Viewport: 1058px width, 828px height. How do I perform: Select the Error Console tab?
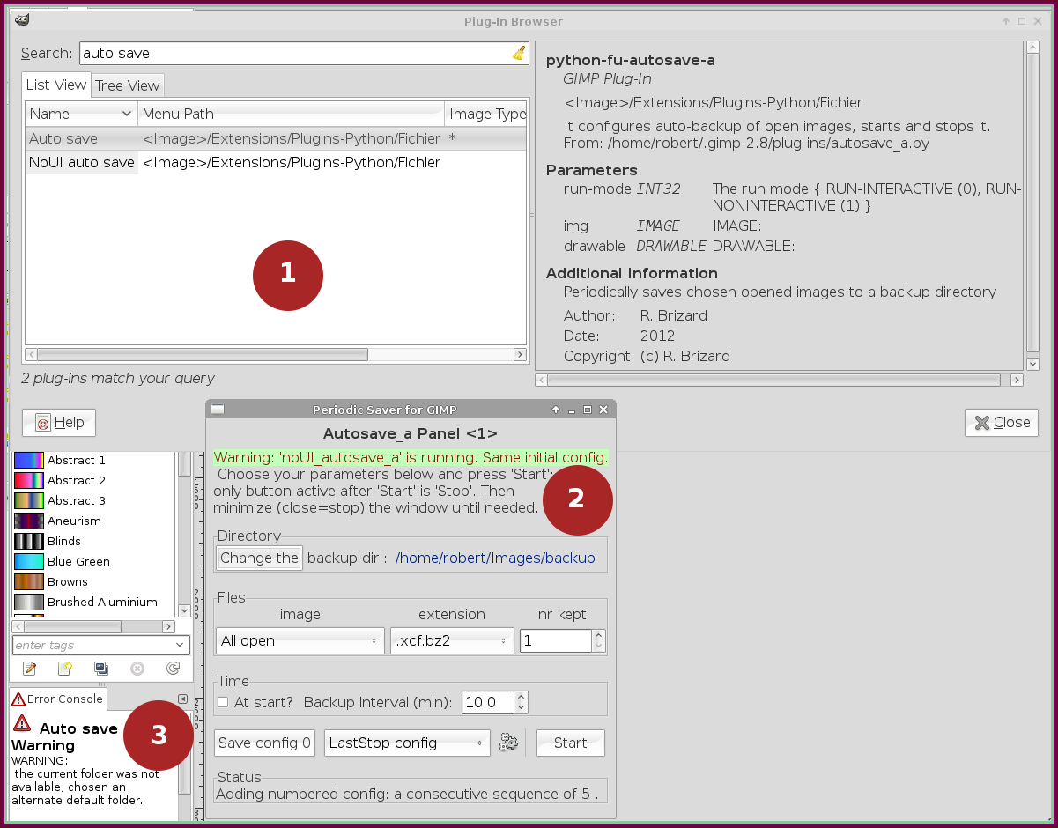tap(58, 699)
